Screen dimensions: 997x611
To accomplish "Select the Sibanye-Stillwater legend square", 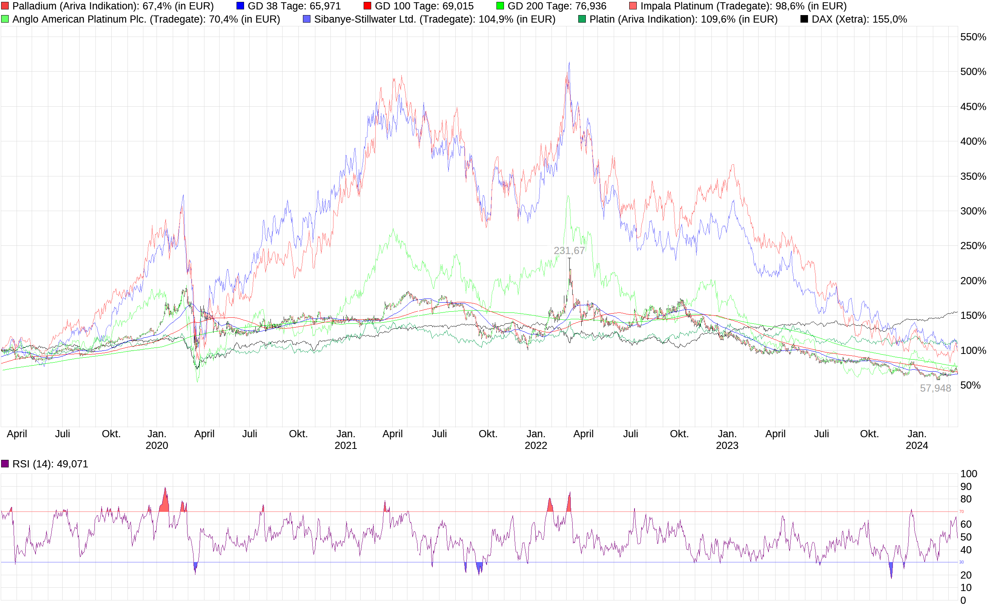I will (307, 19).
